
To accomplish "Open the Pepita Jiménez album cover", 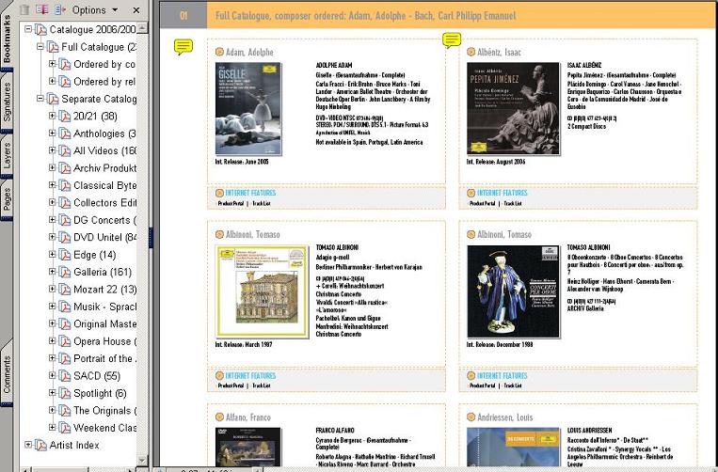I will click(x=513, y=109).
